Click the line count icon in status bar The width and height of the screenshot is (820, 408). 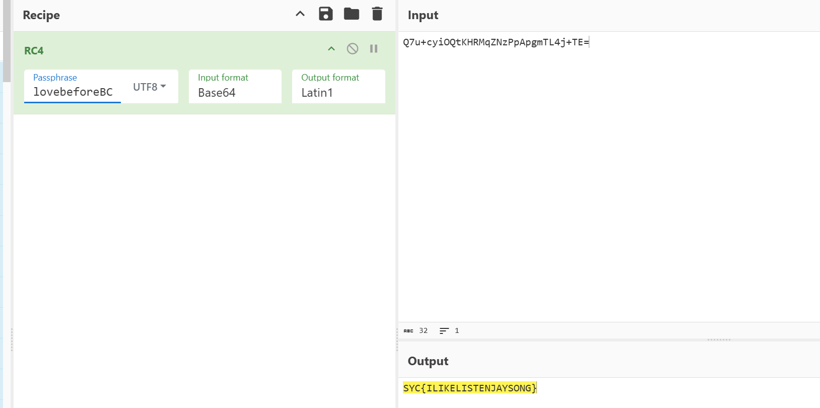coord(444,331)
